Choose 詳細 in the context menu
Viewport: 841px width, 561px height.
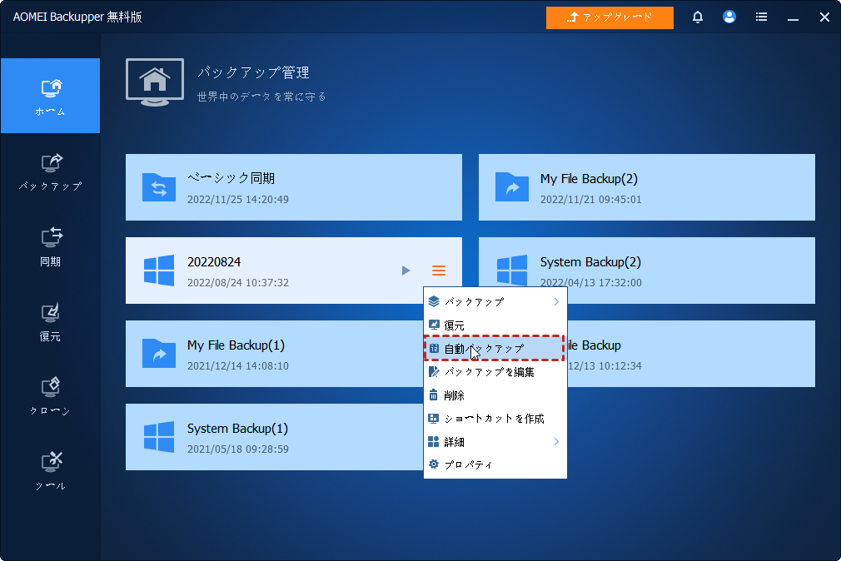[x=495, y=442]
